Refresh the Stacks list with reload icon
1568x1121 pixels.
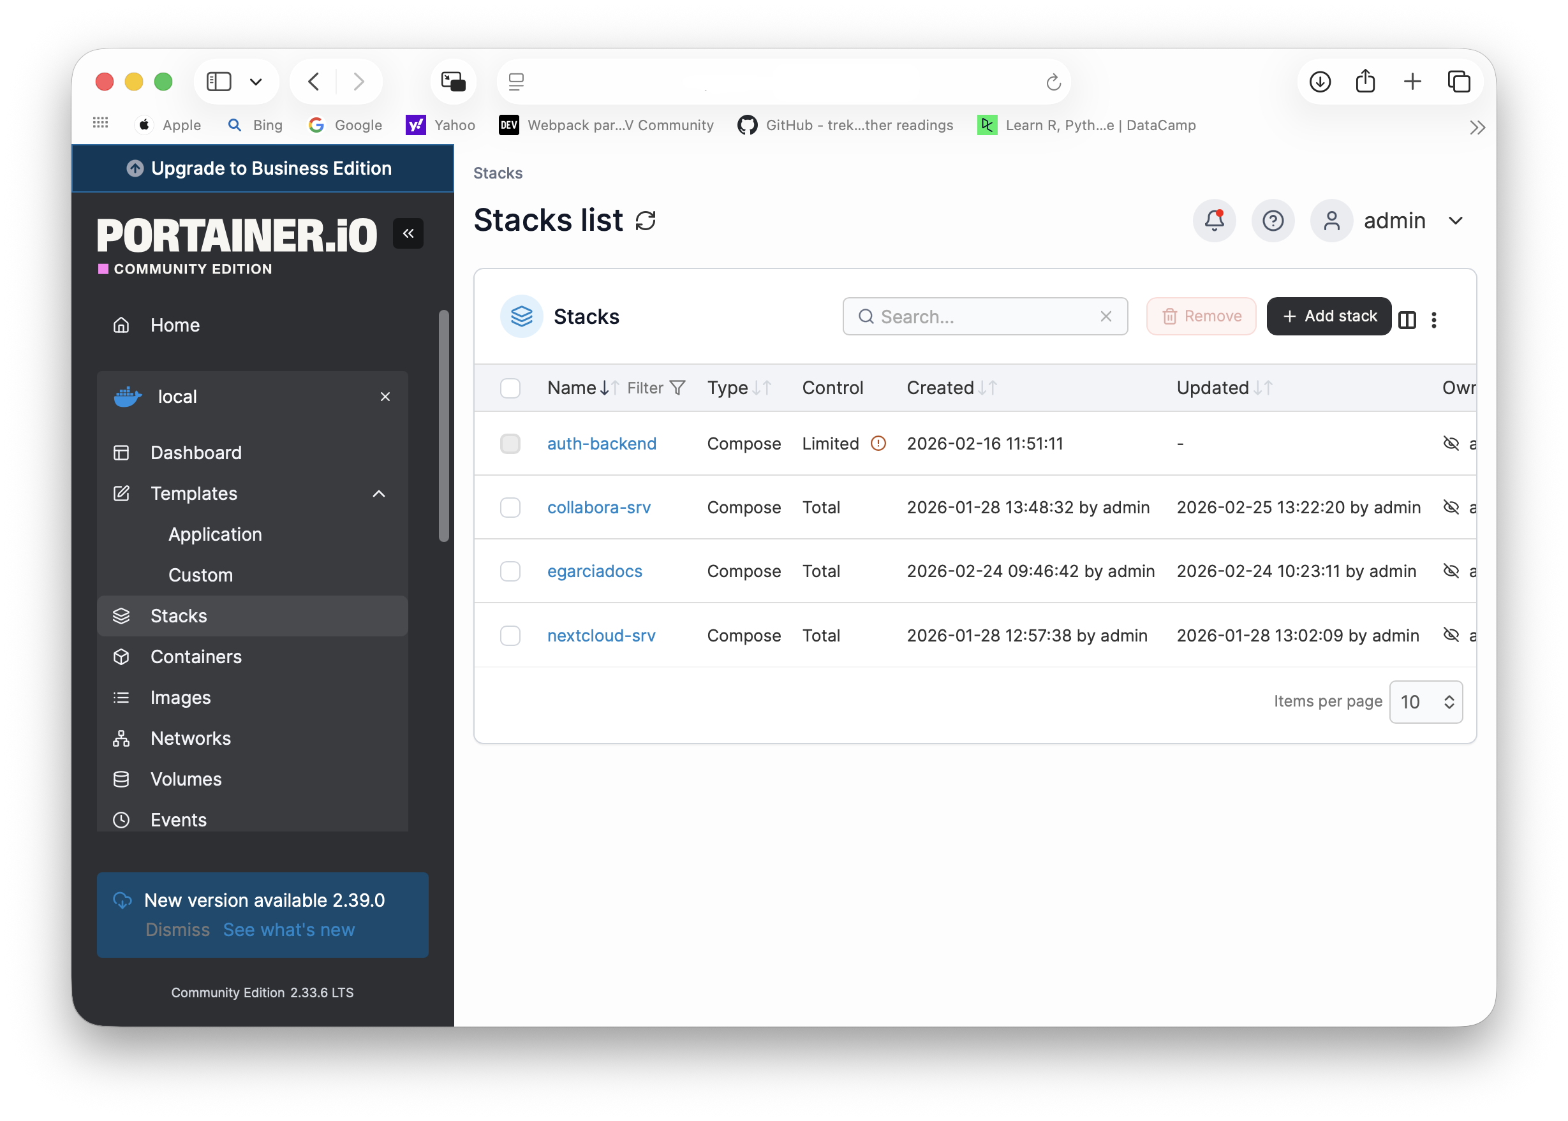(x=646, y=221)
